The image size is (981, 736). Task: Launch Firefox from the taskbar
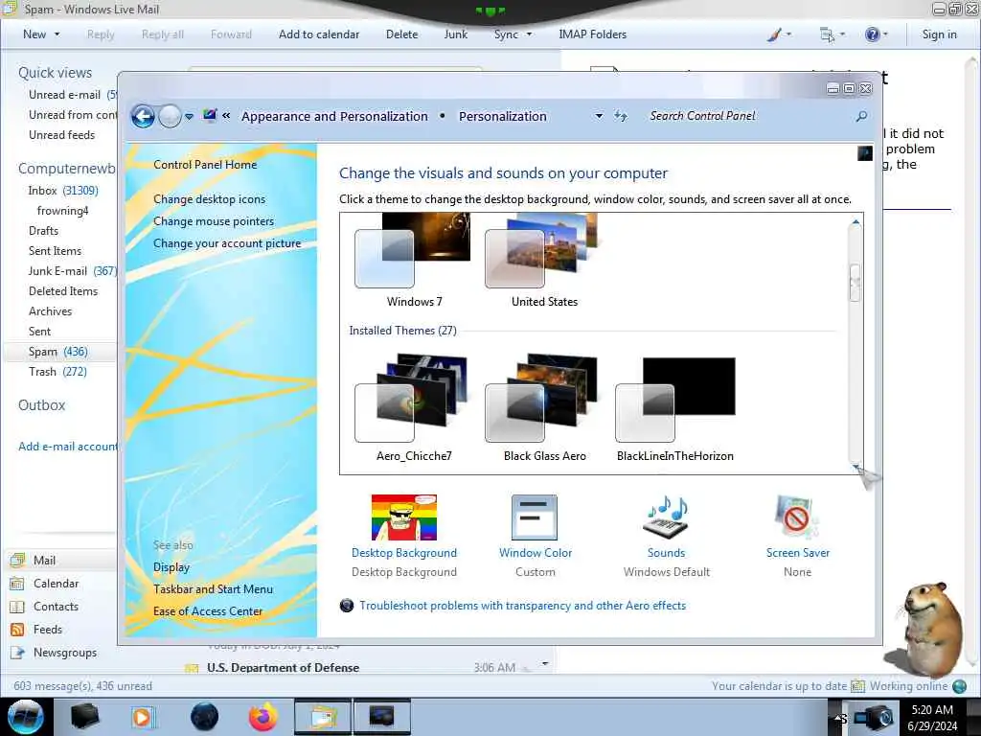click(263, 717)
